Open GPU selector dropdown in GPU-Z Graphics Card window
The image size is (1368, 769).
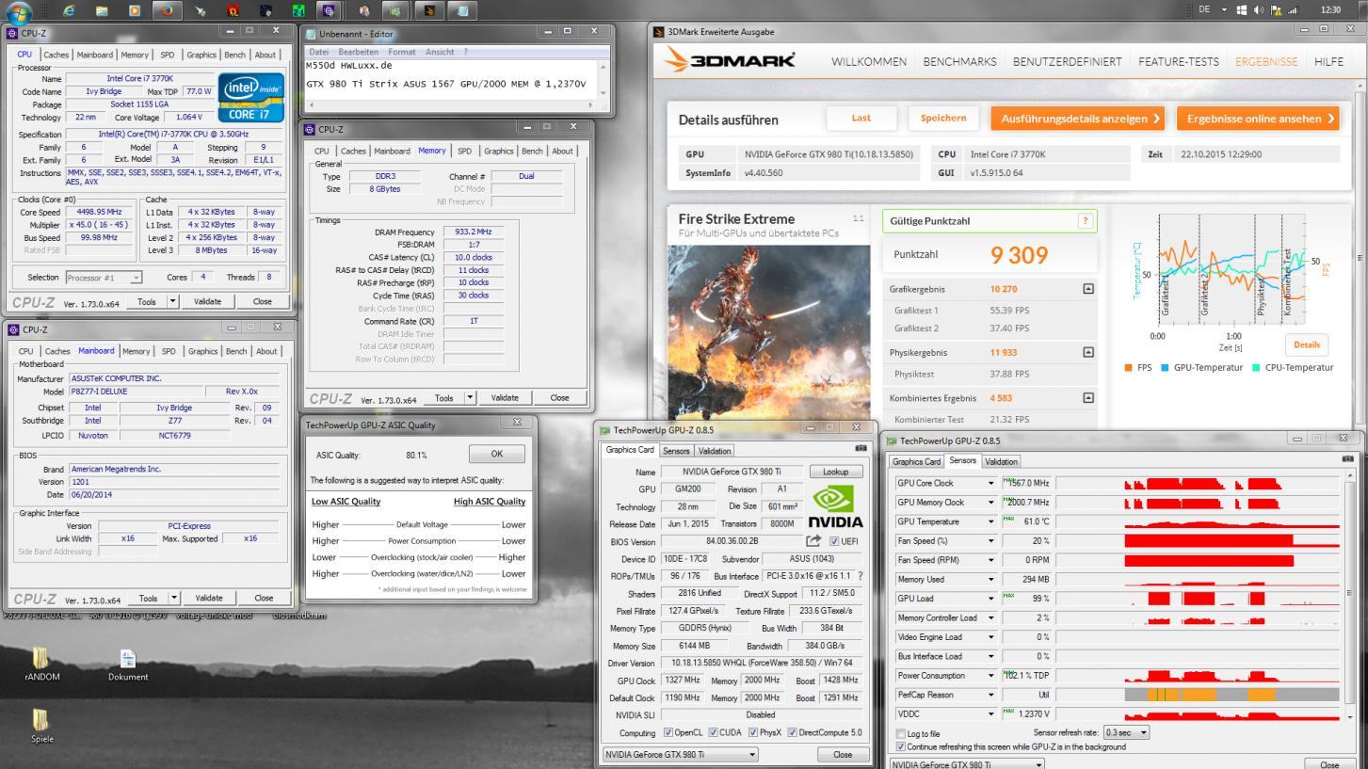tap(681, 754)
